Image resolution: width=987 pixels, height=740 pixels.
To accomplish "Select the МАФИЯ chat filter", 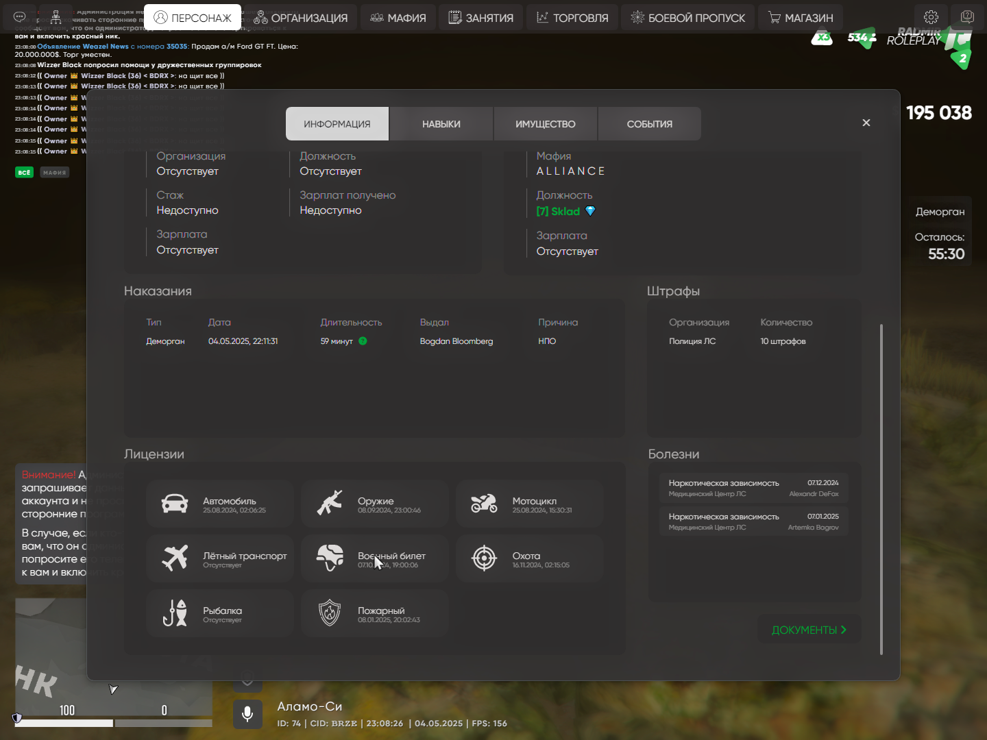I will [54, 173].
